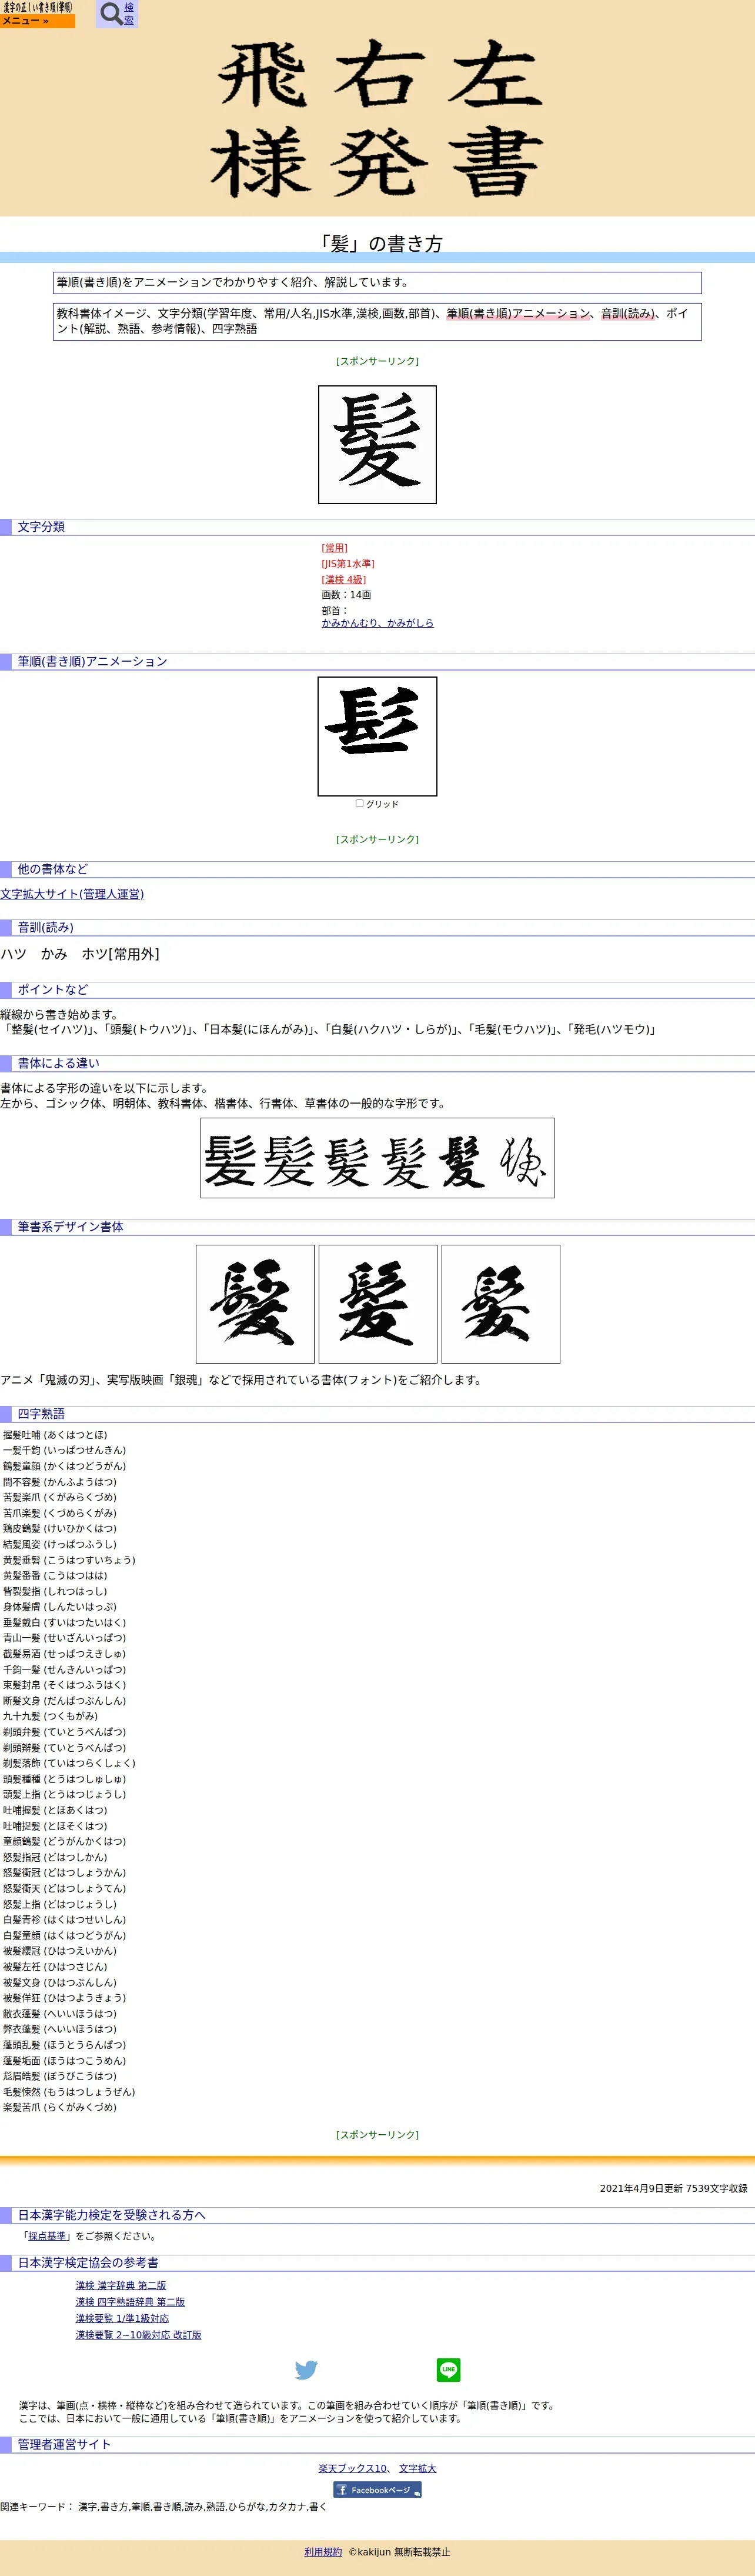Open 漢検 四字熟語辞典 第二版 link
The height and width of the screenshot is (2576, 755).
pyautogui.click(x=130, y=2302)
